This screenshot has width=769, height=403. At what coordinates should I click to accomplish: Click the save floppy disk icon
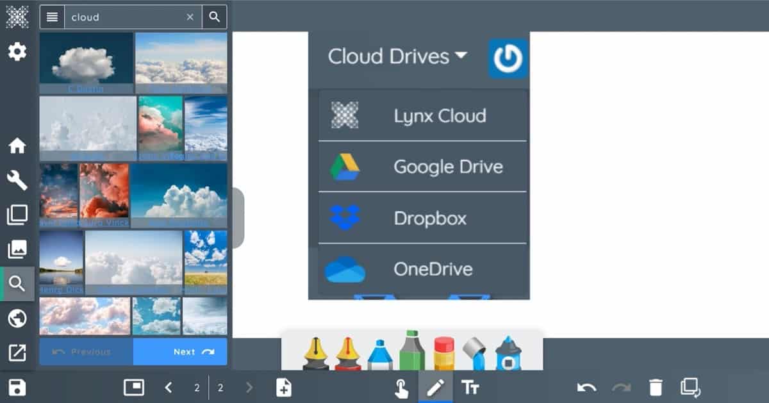tap(17, 387)
